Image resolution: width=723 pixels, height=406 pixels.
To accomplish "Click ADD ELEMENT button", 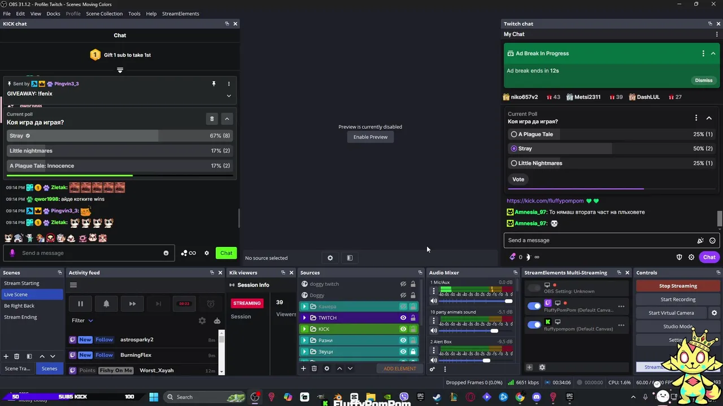I will (x=400, y=369).
